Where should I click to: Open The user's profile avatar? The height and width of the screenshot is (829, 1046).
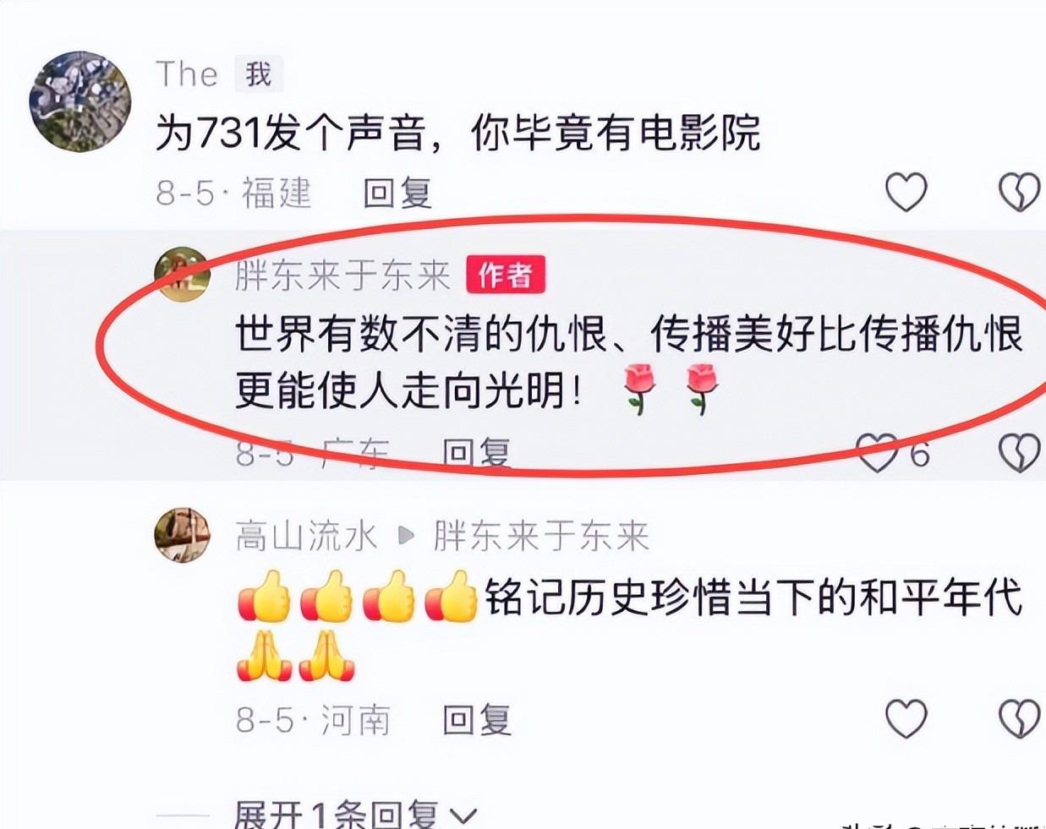coord(80,101)
